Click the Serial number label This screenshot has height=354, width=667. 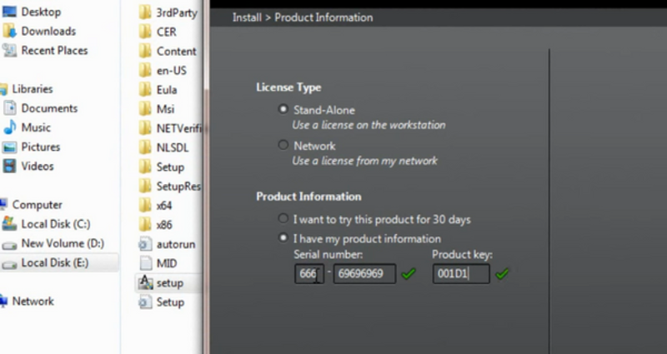[328, 254]
